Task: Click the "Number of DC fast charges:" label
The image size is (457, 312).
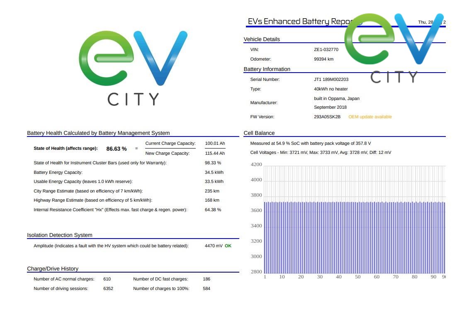Action: (x=160, y=279)
